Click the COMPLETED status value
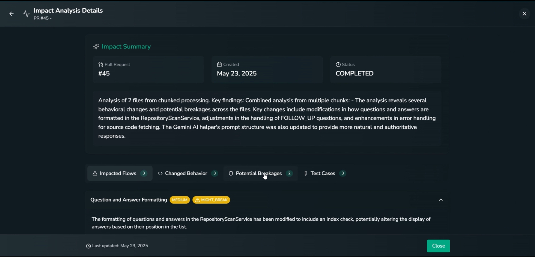535x257 pixels. [354, 73]
